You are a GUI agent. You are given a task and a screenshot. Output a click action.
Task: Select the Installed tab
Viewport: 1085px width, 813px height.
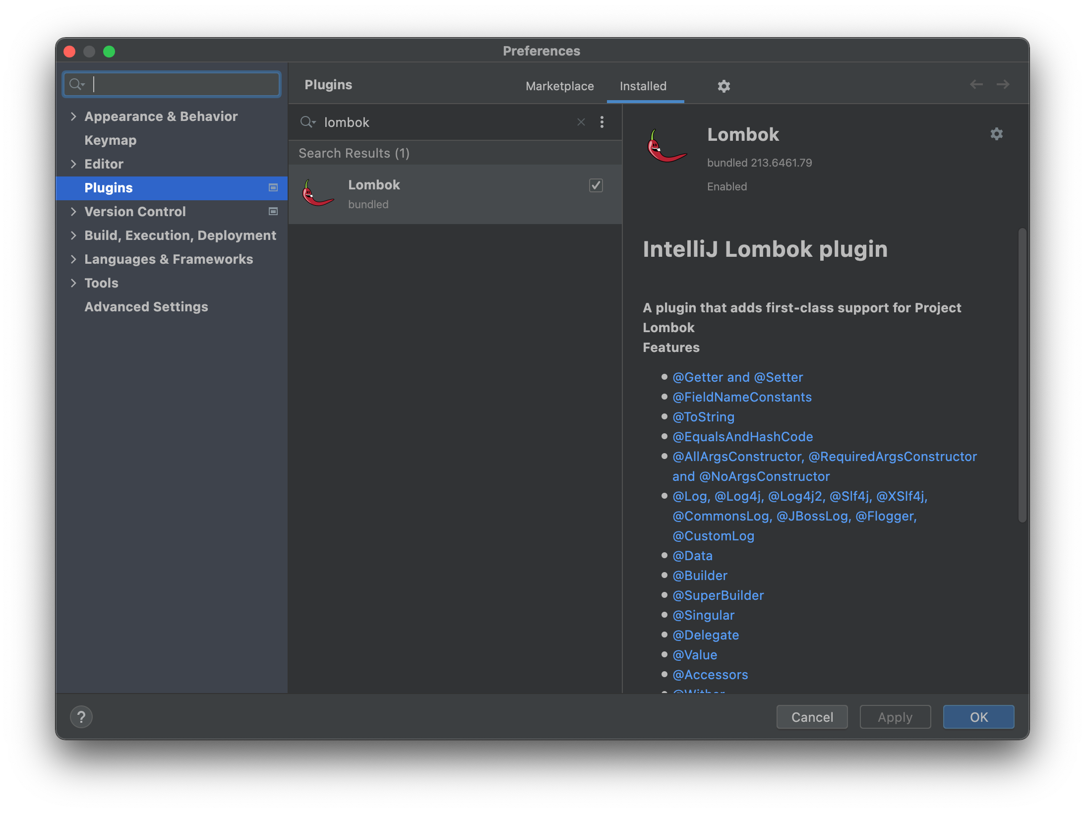(x=643, y=86)
